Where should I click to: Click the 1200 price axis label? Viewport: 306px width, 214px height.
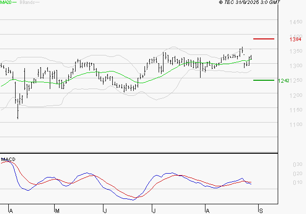[296, 95]
